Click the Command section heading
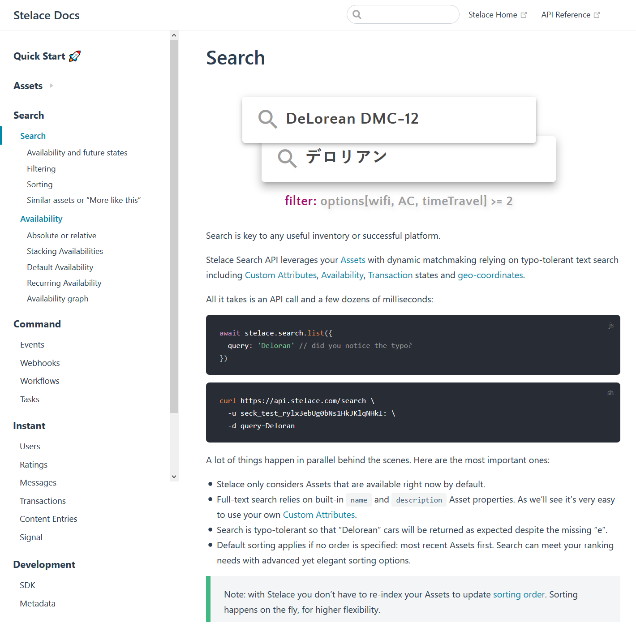This screenshot has height=636, width=636. pos(37,324)
